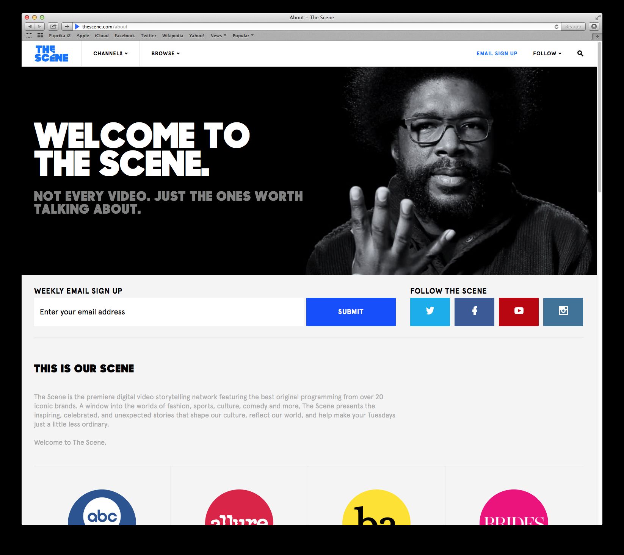Image resolution: width=624 pixels, height=555 pixels.
Task: Open the Wikipedia bookmark
Action: click(172, 36)
